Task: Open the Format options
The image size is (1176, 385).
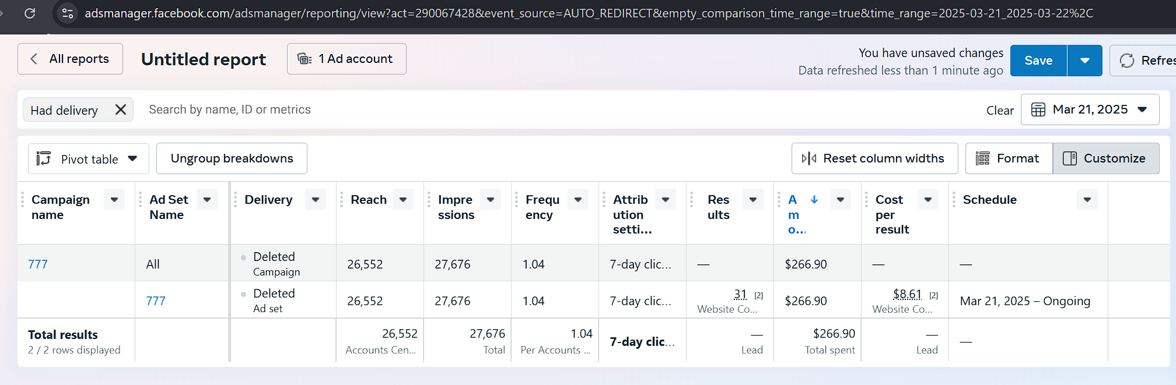Action: point(1009,158)
